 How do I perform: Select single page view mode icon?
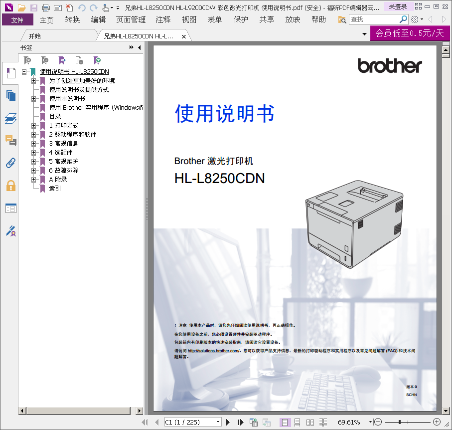[x=285, y=423]
